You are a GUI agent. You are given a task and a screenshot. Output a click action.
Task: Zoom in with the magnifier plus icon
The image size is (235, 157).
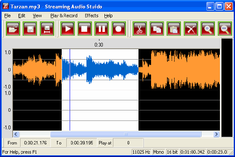[208, 29]
